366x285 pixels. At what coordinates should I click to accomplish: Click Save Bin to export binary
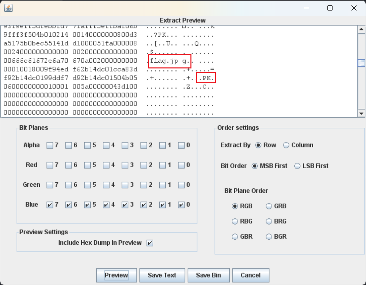coord(208,275)
